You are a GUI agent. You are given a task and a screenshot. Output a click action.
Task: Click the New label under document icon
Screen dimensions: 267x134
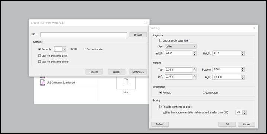click(x=126, y=92)
